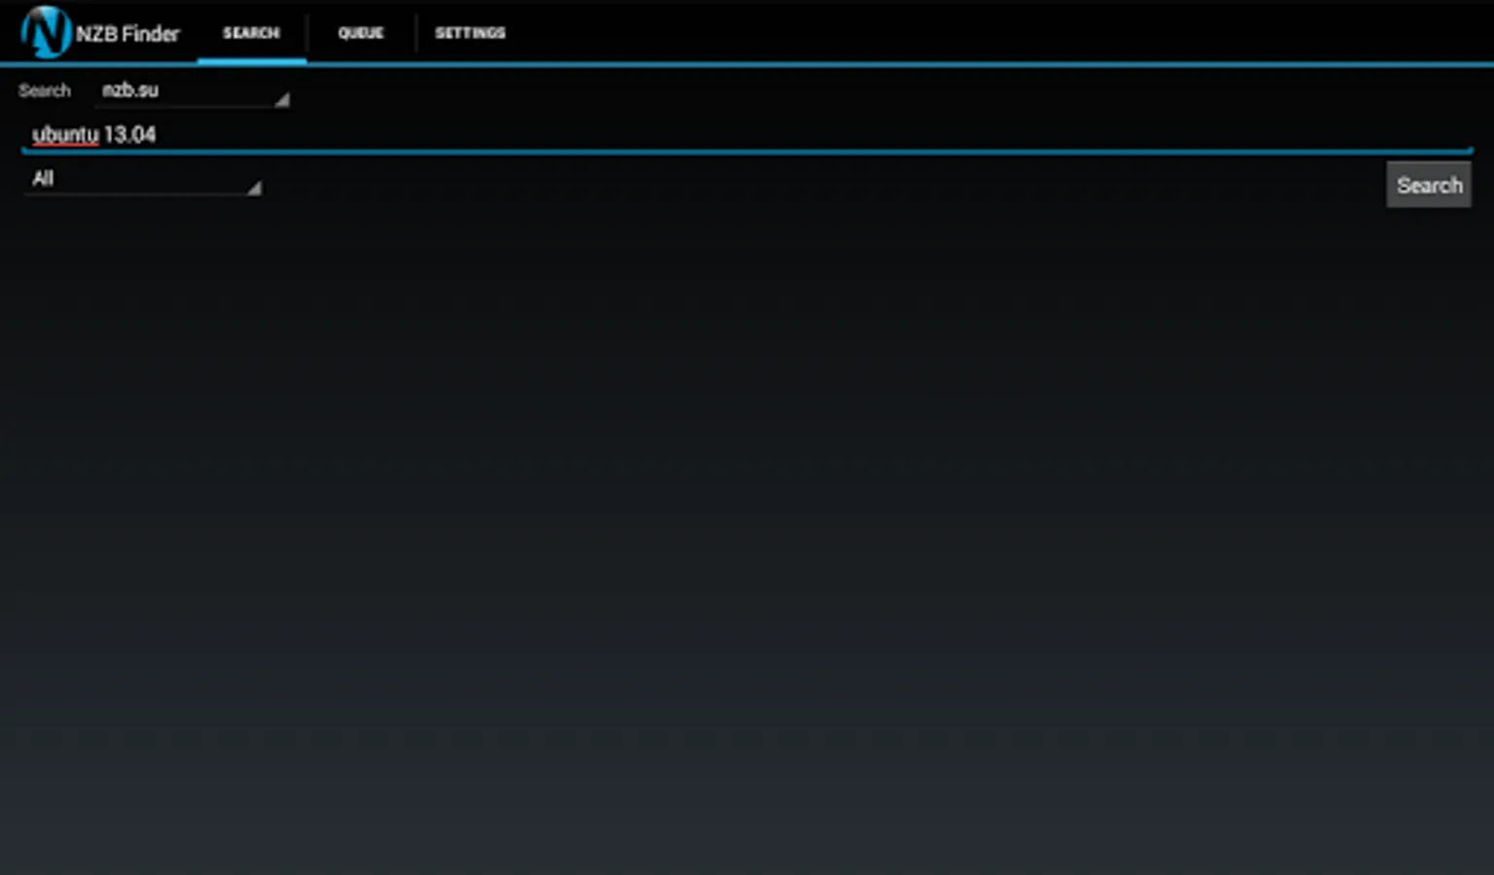This screenshot has height=875, width=1494.
Task: Switch to the Search tab
Action: (x=251, y=33)
